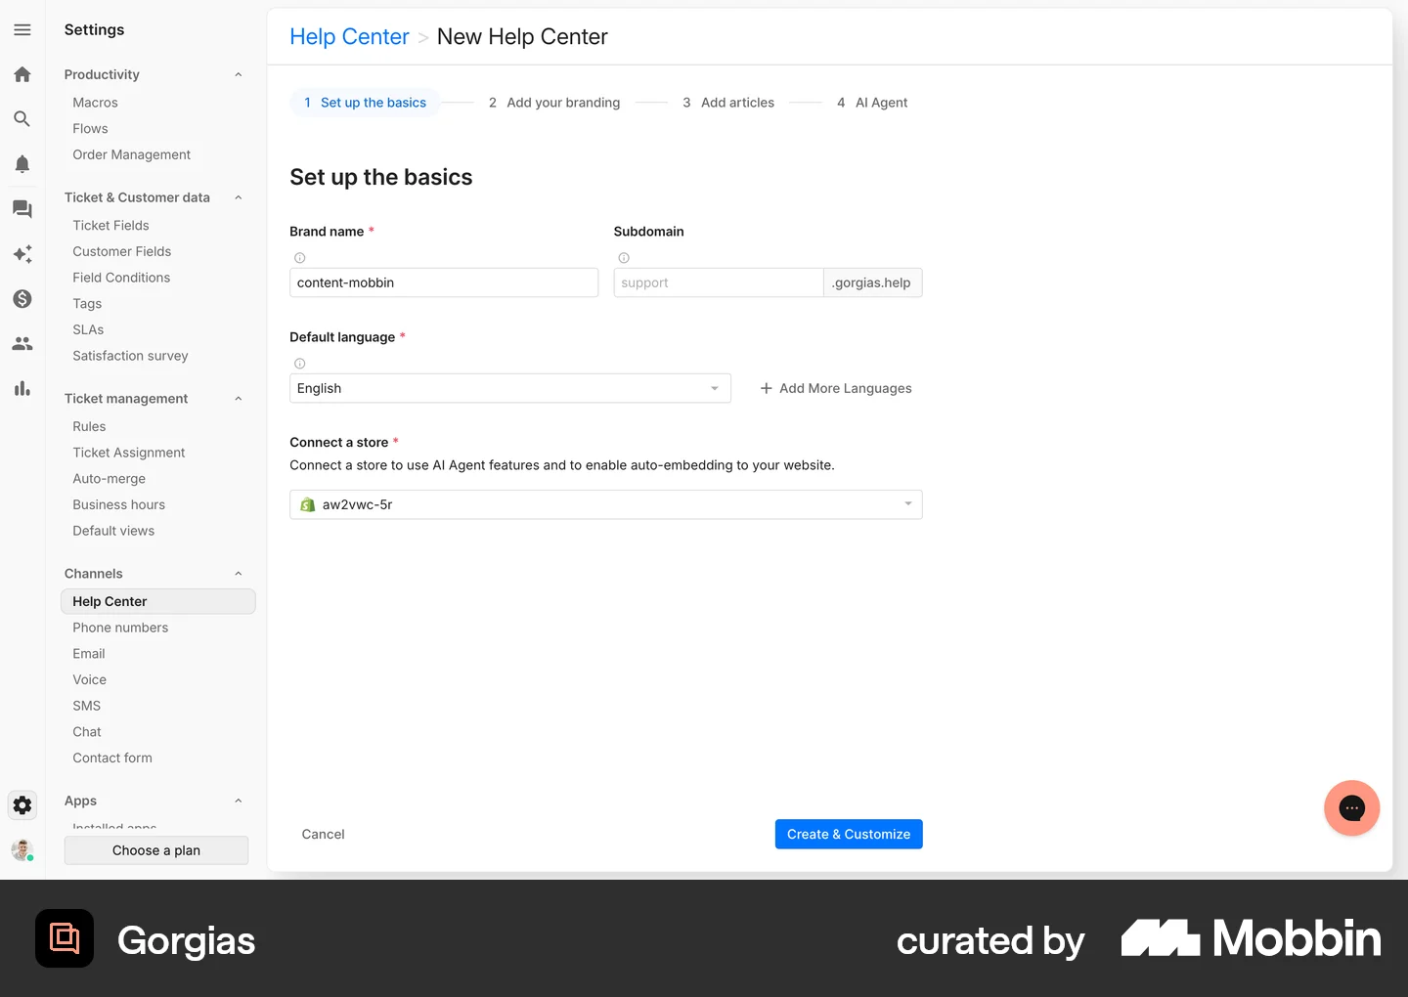The width and height of the screenshot is (1408, 997).
Task: Open statistics bar chart icon
Action: click(22, 388)
